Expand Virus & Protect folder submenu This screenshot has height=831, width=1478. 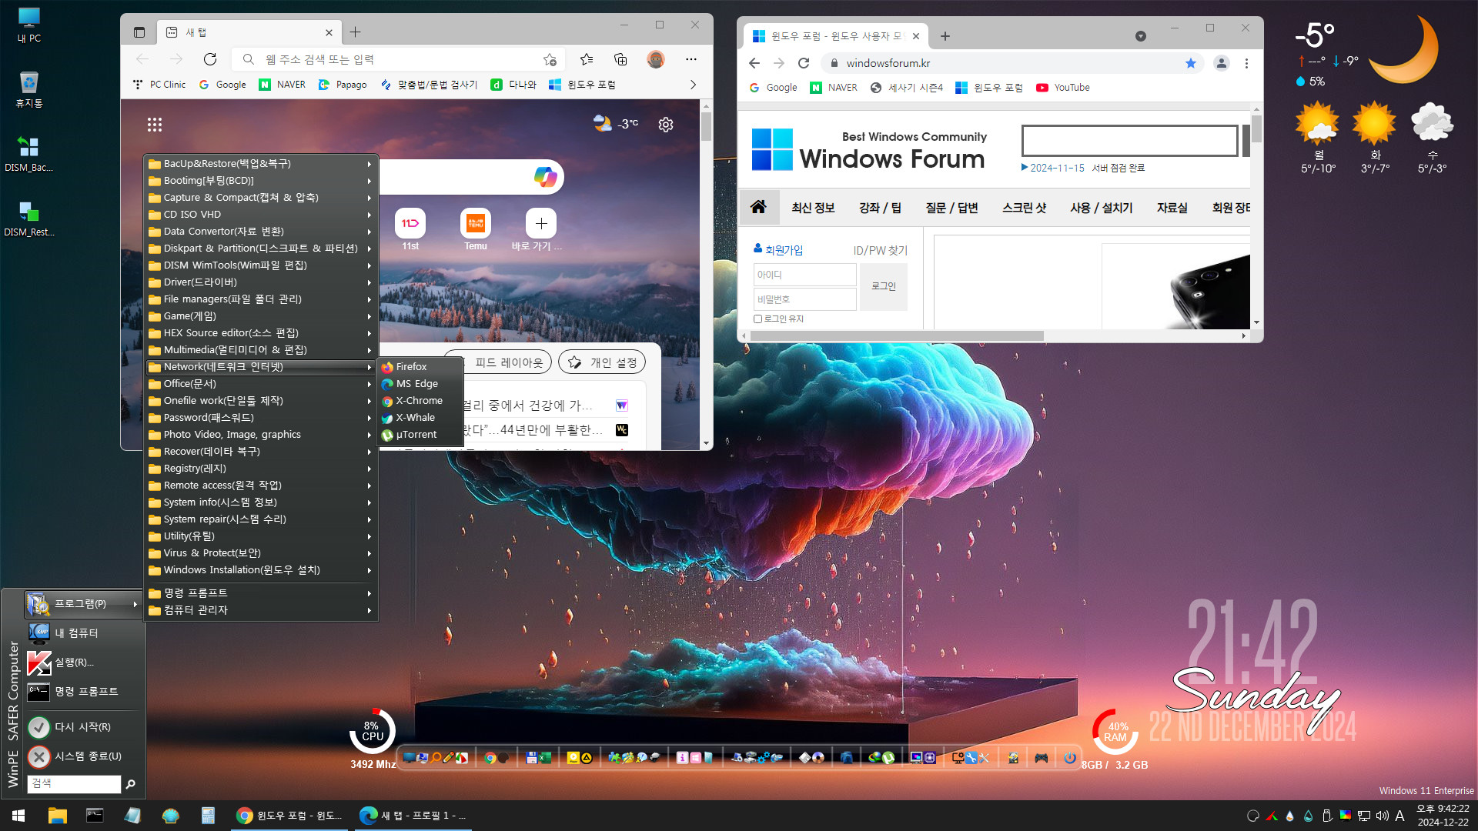click(260, 553)
